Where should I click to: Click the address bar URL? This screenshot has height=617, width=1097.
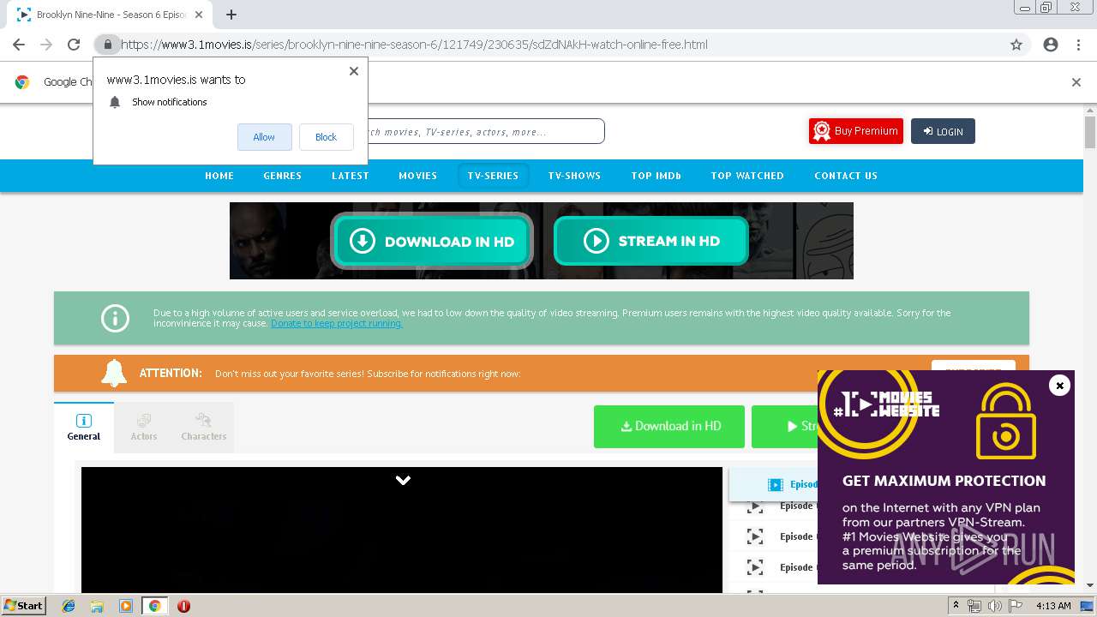coord(414,45)
